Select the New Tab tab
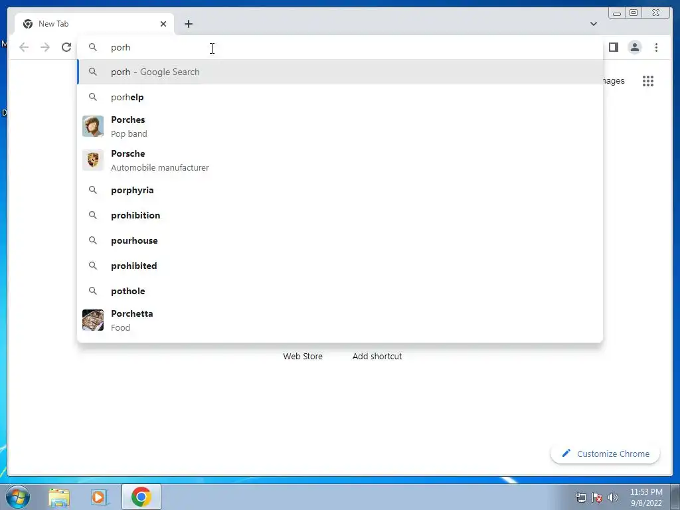 tap(94, 24)
